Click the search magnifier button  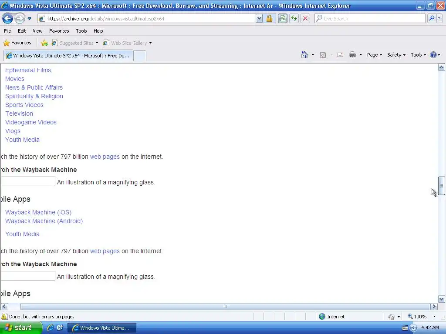click(432, 18)
